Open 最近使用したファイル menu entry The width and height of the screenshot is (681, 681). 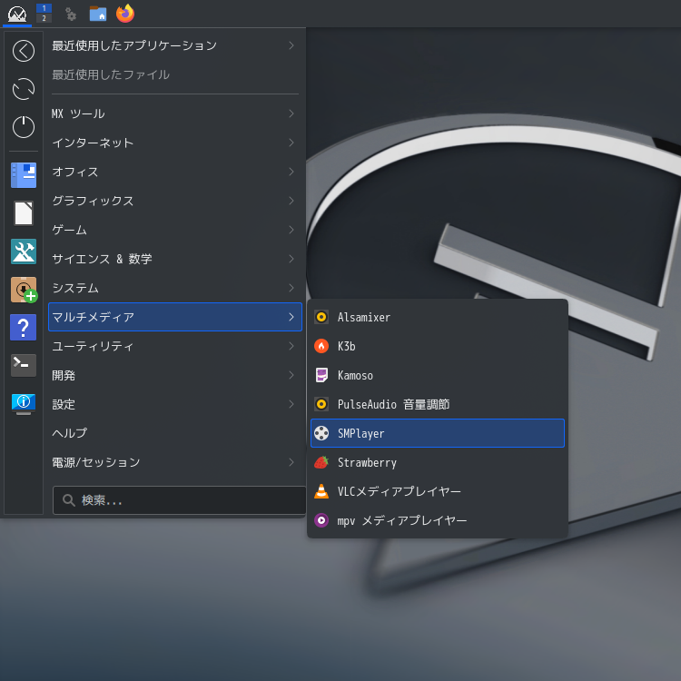click(x=175, y=74)
